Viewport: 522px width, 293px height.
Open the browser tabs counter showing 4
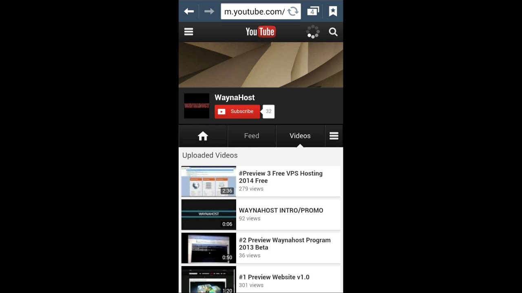click(313, 11)
